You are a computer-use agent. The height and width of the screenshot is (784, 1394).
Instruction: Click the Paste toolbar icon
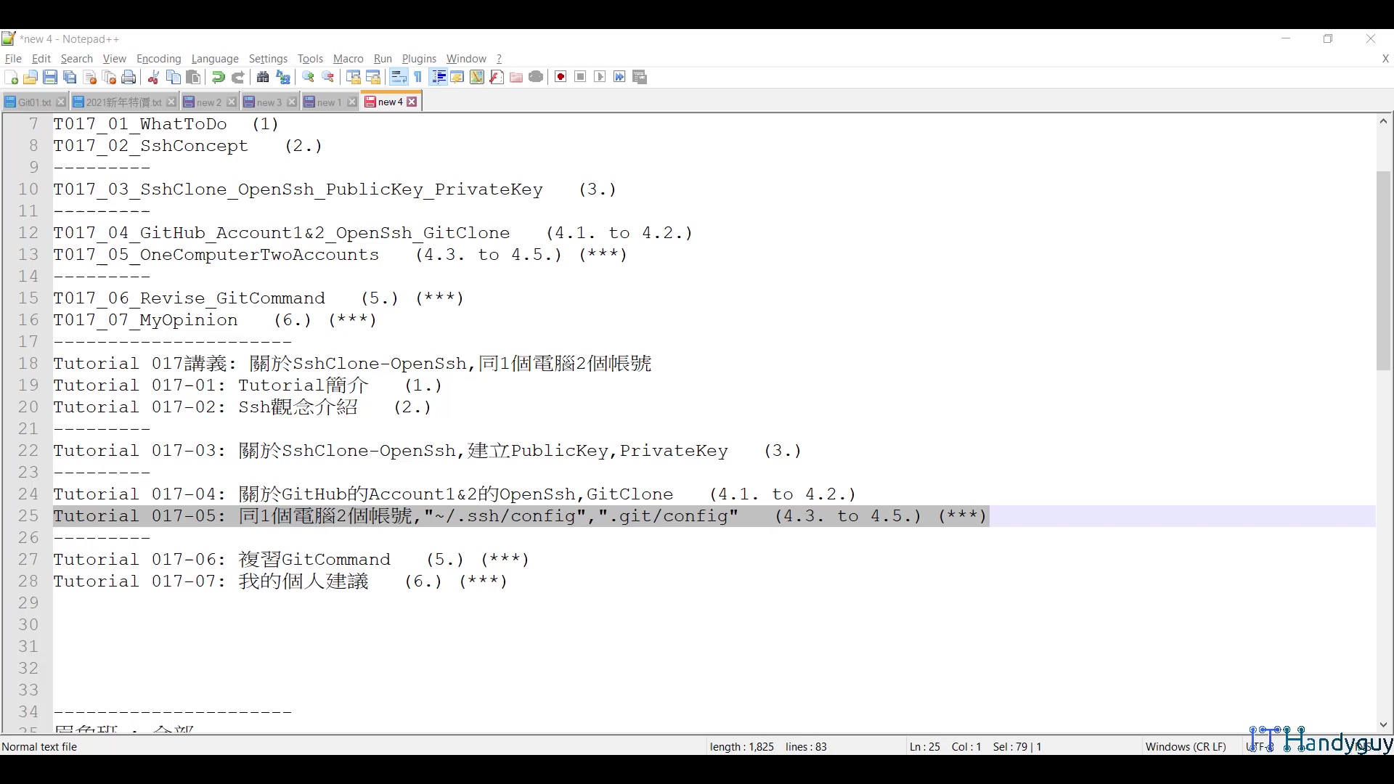[192, 77]
